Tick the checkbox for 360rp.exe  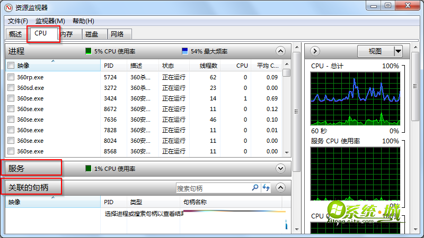[11, 77]
